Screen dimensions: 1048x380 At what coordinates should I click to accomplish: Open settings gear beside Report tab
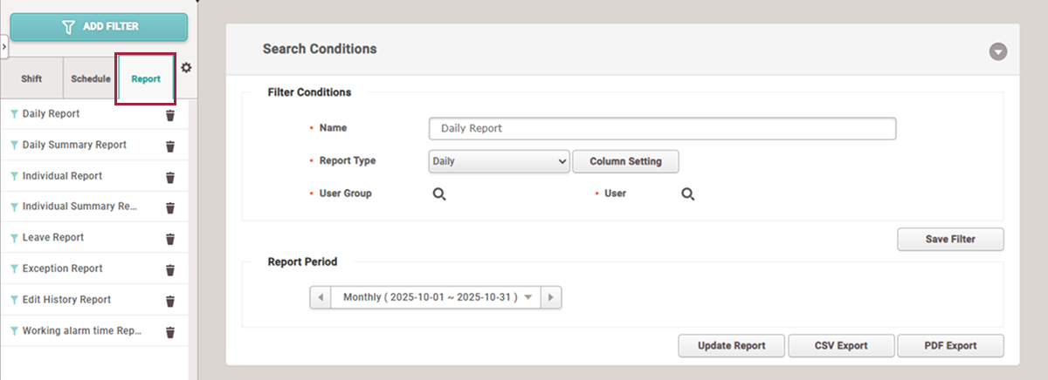(186, 68)
